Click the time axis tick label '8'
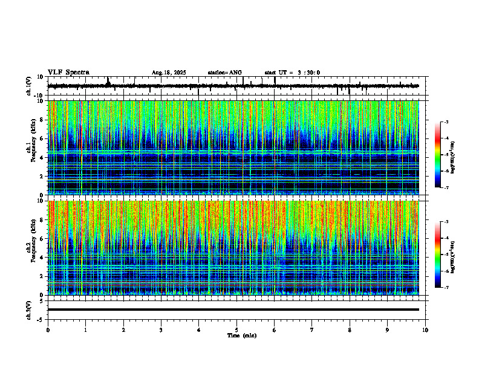 click(x=350, y=330)
